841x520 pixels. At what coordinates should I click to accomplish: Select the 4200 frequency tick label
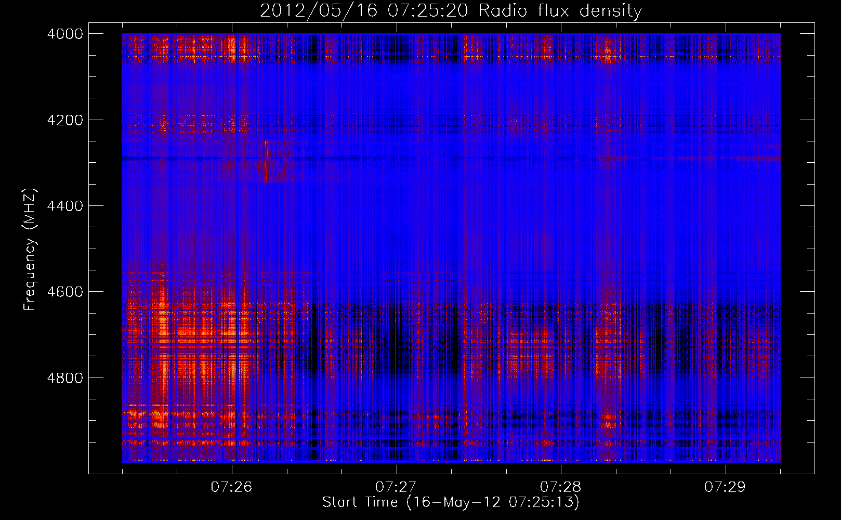click(x=65, y=120)
